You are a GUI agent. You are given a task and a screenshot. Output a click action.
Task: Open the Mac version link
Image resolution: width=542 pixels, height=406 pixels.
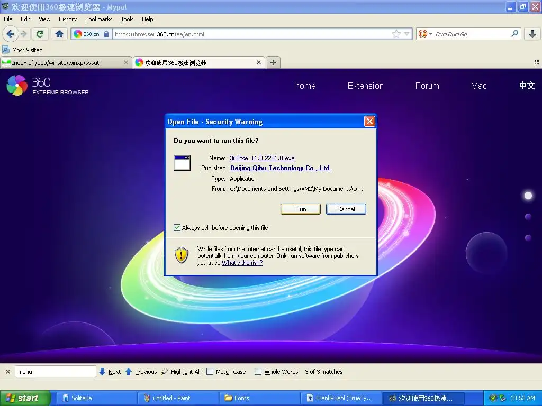click(x=478, y=86)
